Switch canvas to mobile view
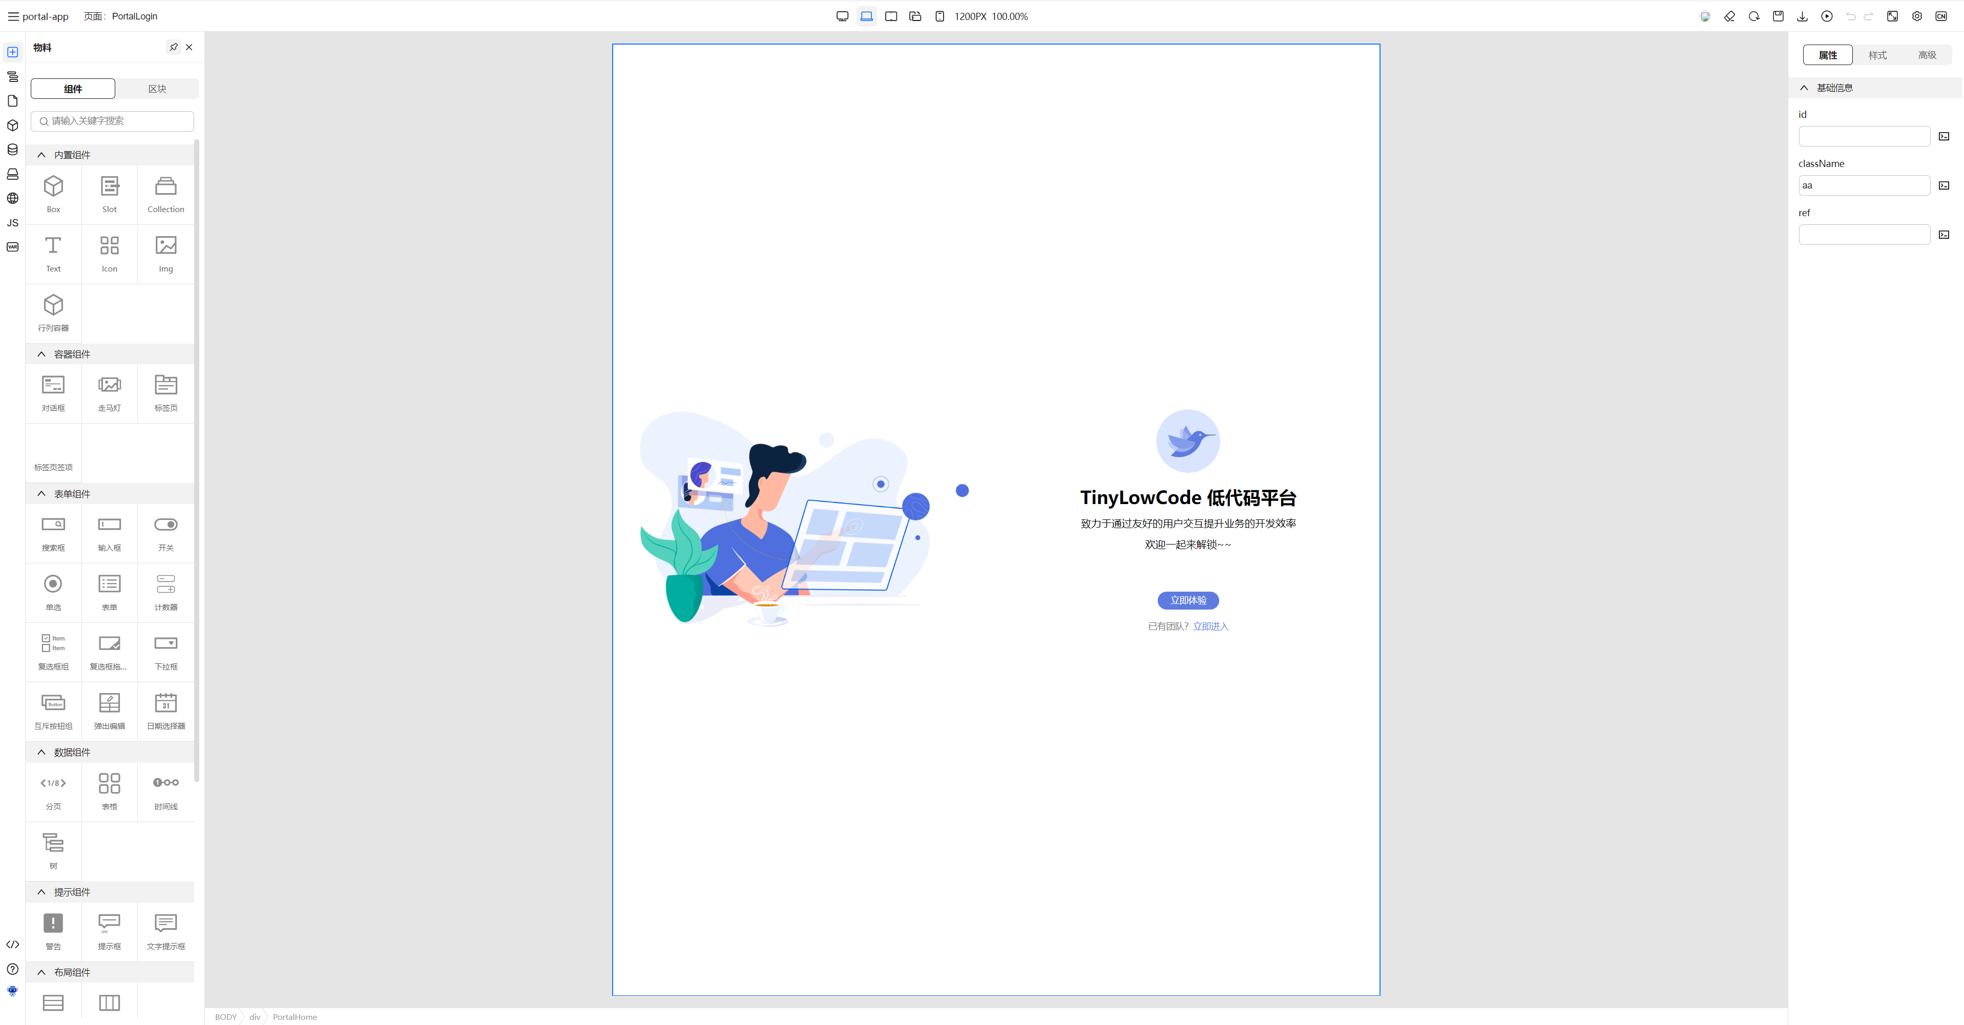This screenshot has width=1964, height=1025. point(940,16)
